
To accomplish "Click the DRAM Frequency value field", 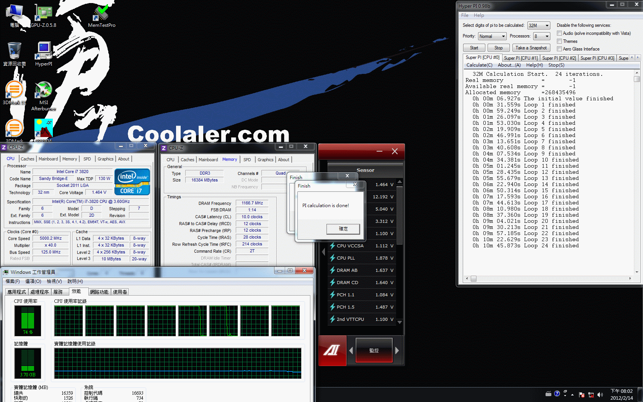I will 252,203.
